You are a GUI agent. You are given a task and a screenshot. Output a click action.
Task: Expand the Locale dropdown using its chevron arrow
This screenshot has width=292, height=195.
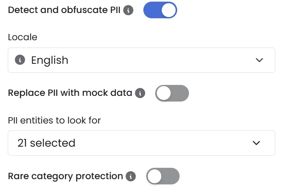click(259, 60)
